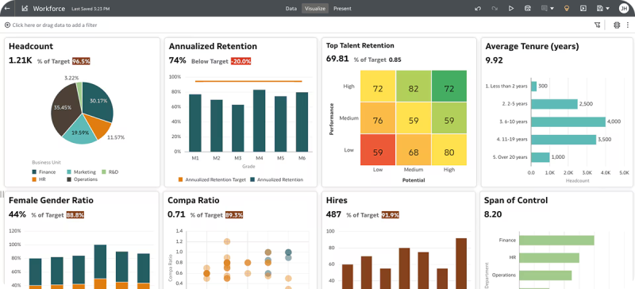
Task: Click the Compa Ratio 89.3% target badge
Action: 234,215
